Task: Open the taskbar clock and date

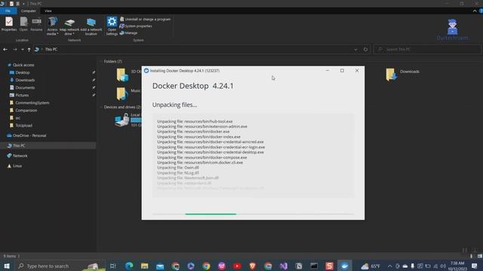Action: pyautogui.click(x=457, y=266)
